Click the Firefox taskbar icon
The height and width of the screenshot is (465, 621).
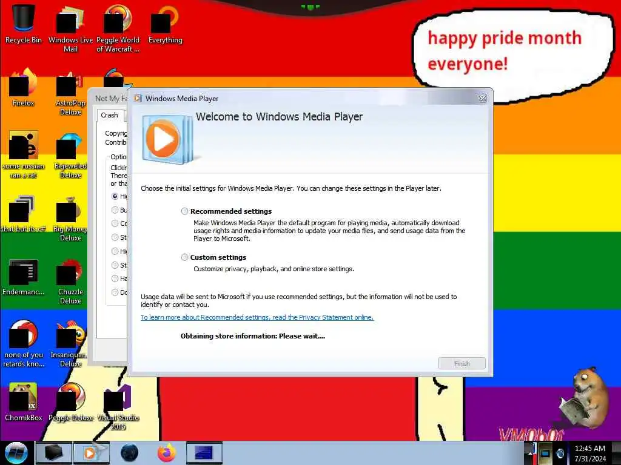(166, 453)
